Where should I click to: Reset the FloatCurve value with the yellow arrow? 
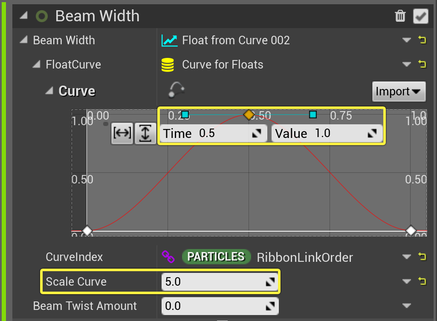click(422, 64)
